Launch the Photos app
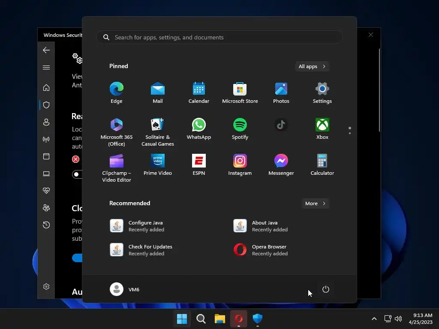 click(281, 93)
